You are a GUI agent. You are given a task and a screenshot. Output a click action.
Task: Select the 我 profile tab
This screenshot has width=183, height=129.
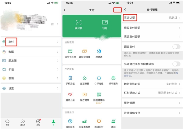pos(53,123)
